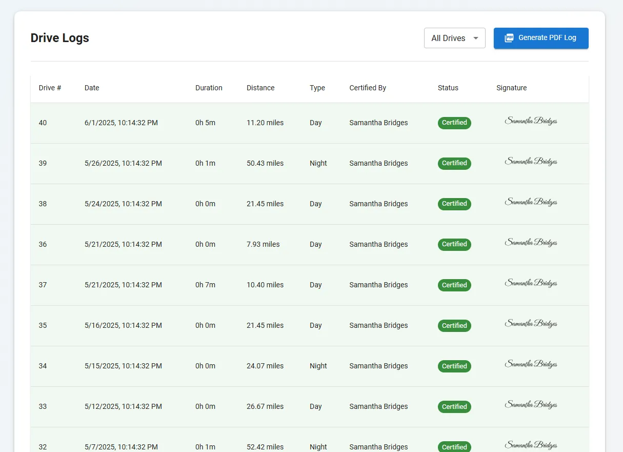Click the signature image for drive 37
This screenshot has width=623, height=452.
pos(531,283)
